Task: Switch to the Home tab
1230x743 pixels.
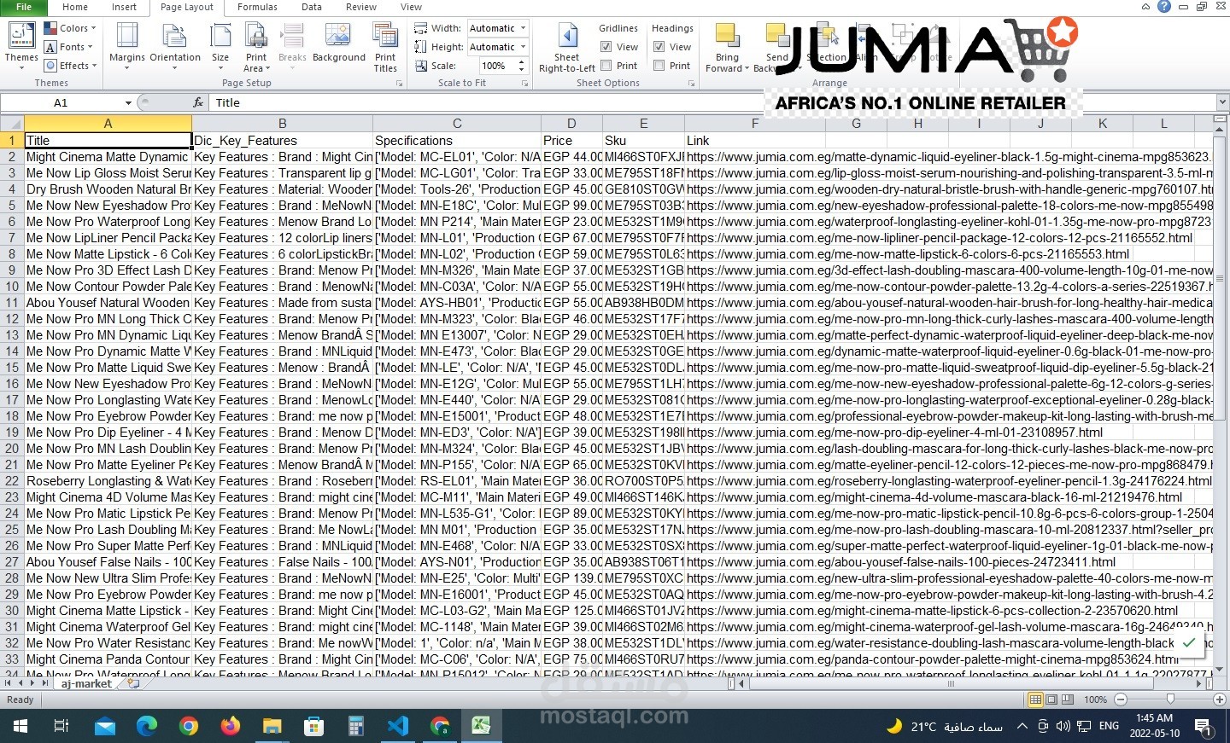Action: (x=75, y=7)
